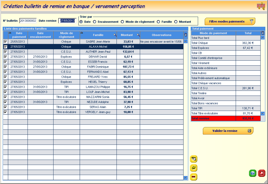The image size is (268, 184).
Task: Click the yellow stacked-notes arrow icon
Action: point(194,168)
